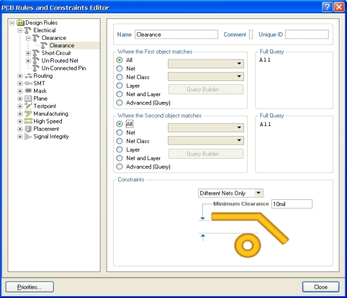
Task: Click the Manufacturing rules icon
Action: coord(28,114)
